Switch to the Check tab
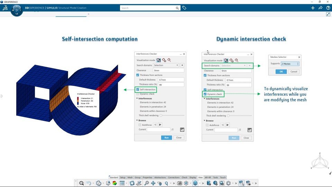The image size is (332, 187). click(x=184, y=177)
